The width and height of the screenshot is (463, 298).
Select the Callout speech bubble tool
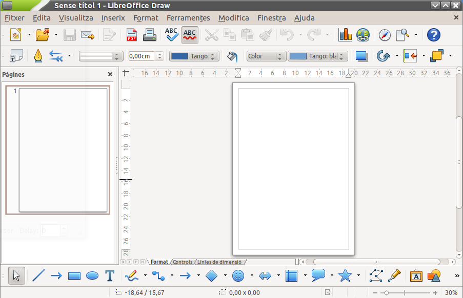[x=318, y=275]
